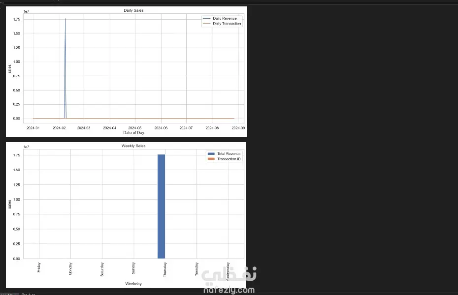458x295 pixels.
Task: Click the 1e7 exponent on Daily Sales
Action: pyautogui.click(x=26, y=11)
